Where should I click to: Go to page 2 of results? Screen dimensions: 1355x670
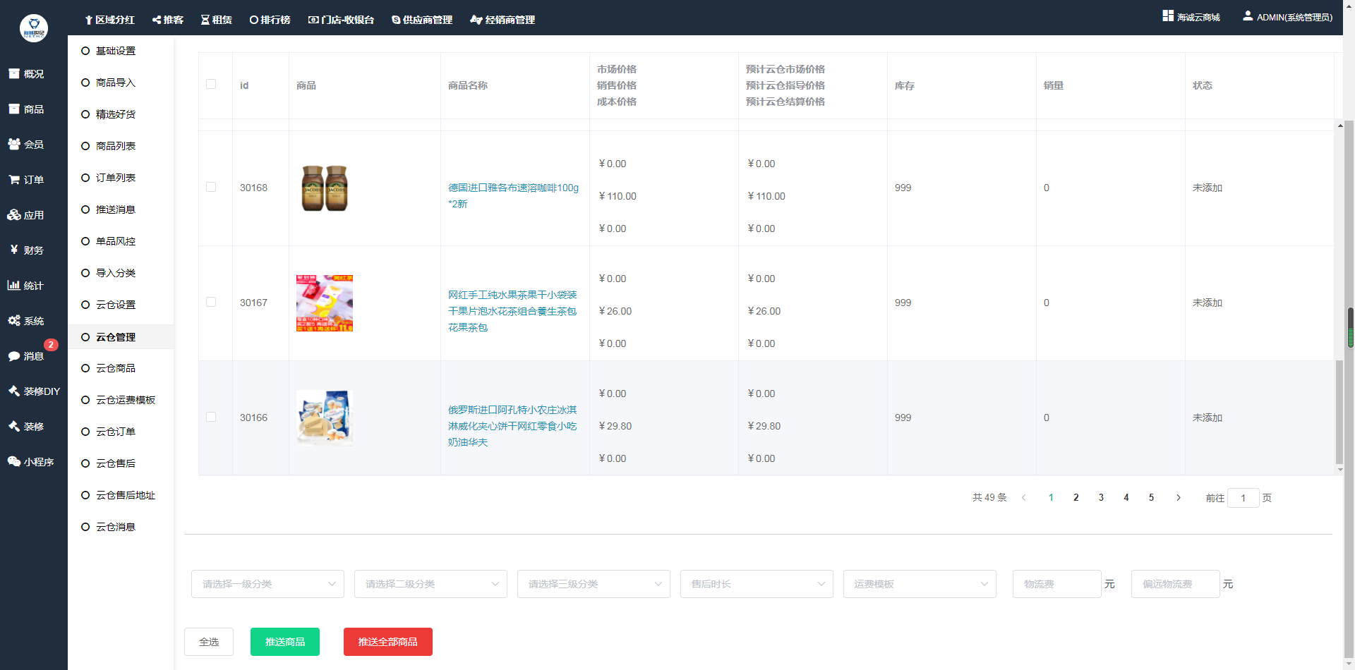pos(1076,497)
